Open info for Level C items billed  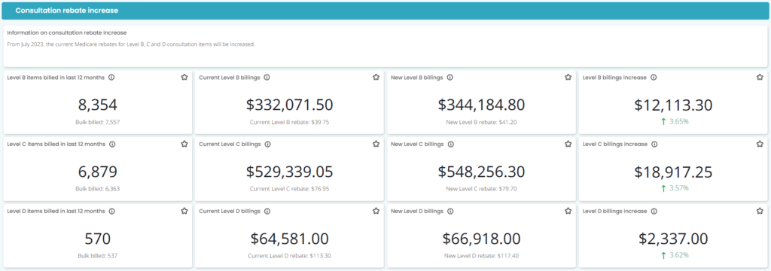pyautogui.click(x=112, y=144)
